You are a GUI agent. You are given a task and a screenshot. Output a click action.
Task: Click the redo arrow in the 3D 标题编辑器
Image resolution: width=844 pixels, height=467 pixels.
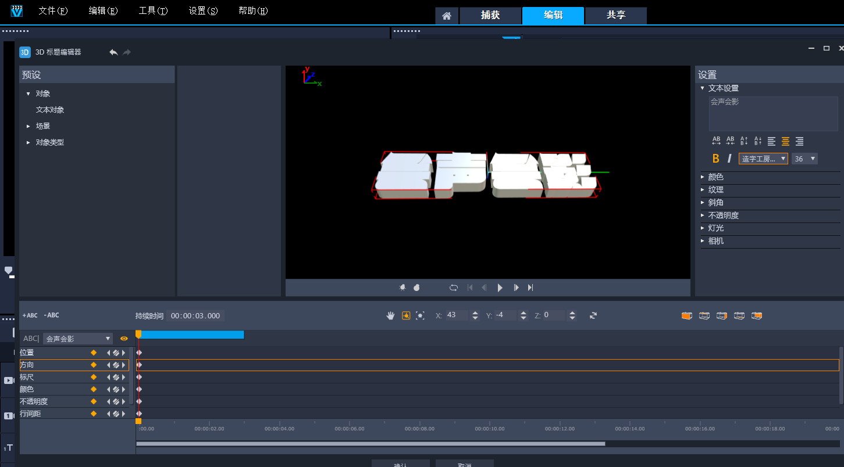[127, 52]
